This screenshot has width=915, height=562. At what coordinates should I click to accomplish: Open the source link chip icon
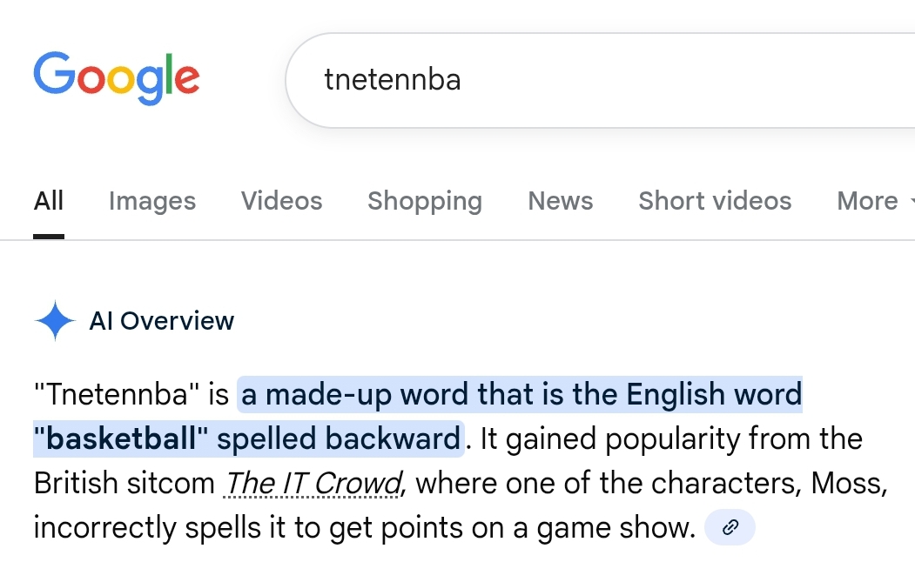click(x=730, y=526)
